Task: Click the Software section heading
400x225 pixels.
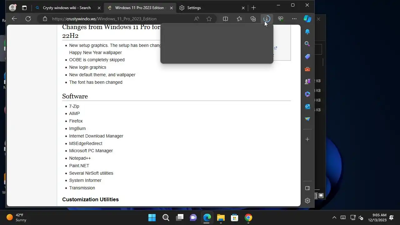Action: pyautogui.click(x=75, y=96)
